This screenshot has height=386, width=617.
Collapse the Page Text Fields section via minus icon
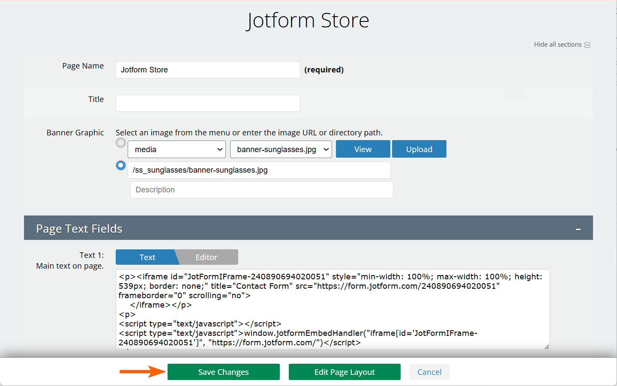click(x=578, y=229)
